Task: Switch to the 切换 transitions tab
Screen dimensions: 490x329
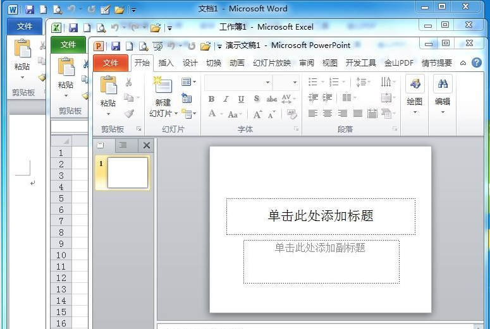Action: click(x=214, y=63)
